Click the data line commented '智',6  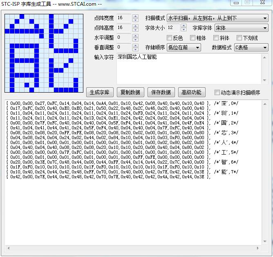tap(122, 162)
